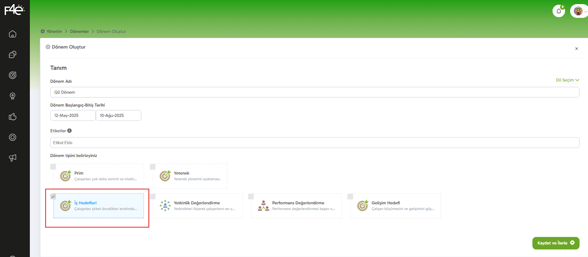Click the lightbulb icon in sidebar
This screenshot has height=257, width=588.
coord(12,96)
